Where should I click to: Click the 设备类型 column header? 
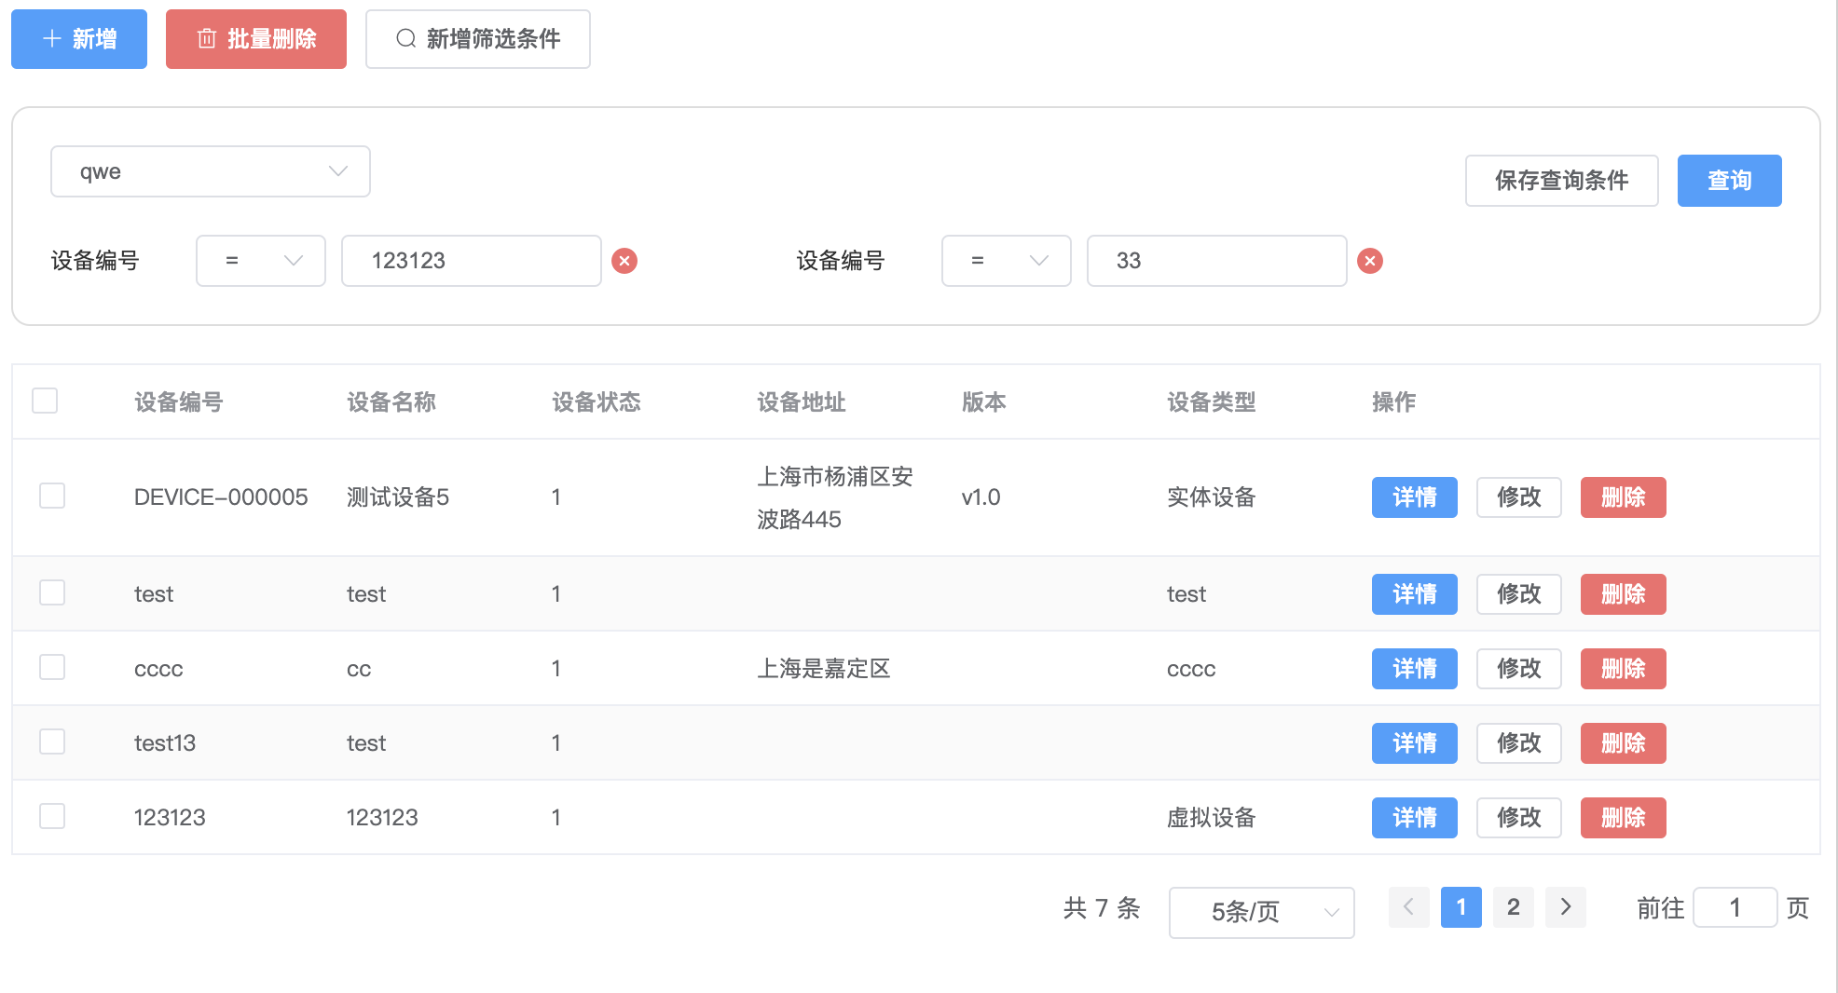coord(1212,402)
